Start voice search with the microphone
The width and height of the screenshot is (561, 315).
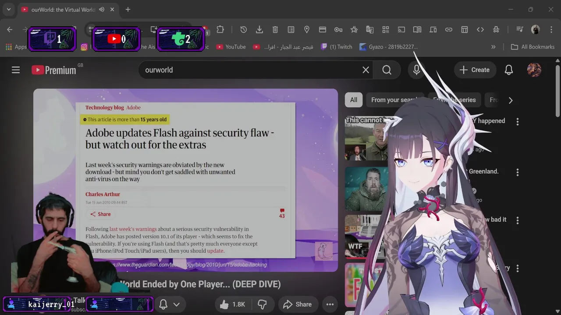[416, 70]
